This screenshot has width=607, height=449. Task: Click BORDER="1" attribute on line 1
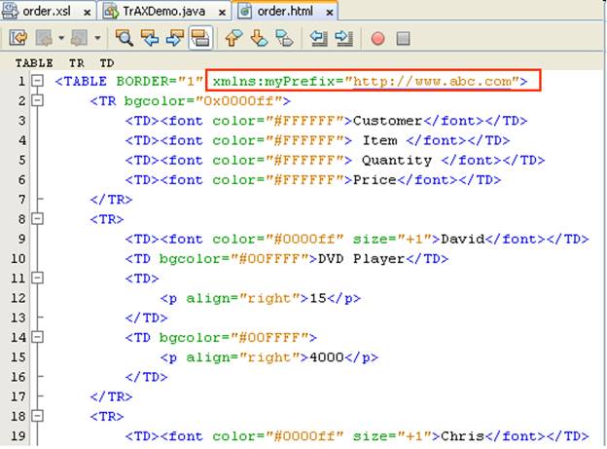point(160,82)
